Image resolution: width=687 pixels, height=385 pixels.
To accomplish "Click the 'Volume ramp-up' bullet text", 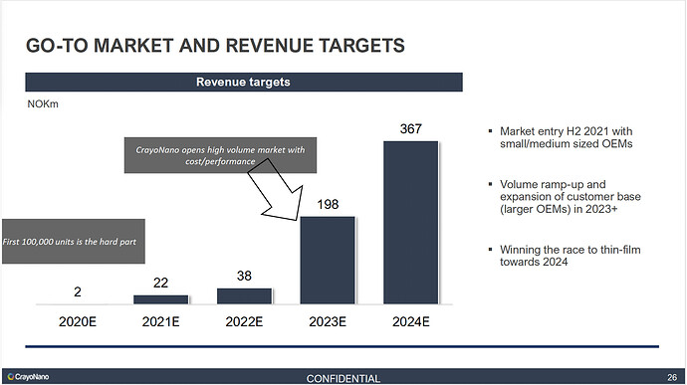I will (x=571, y=197).
